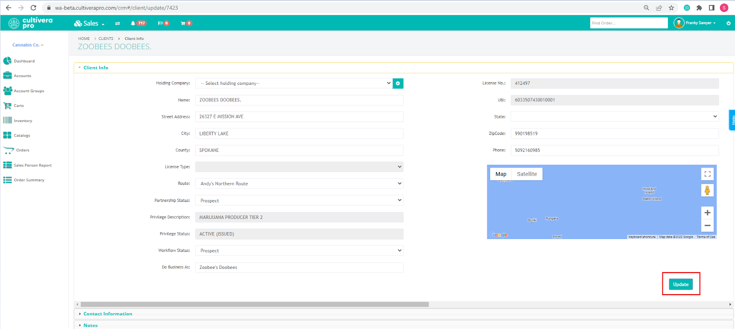Open Dashboard from the sidebar
Screen dimensions: 735x329
click(x=19, y=61)
